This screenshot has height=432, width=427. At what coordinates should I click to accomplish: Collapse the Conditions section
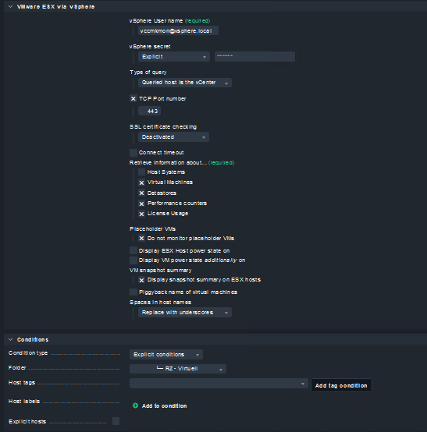[x=10, y=339]
